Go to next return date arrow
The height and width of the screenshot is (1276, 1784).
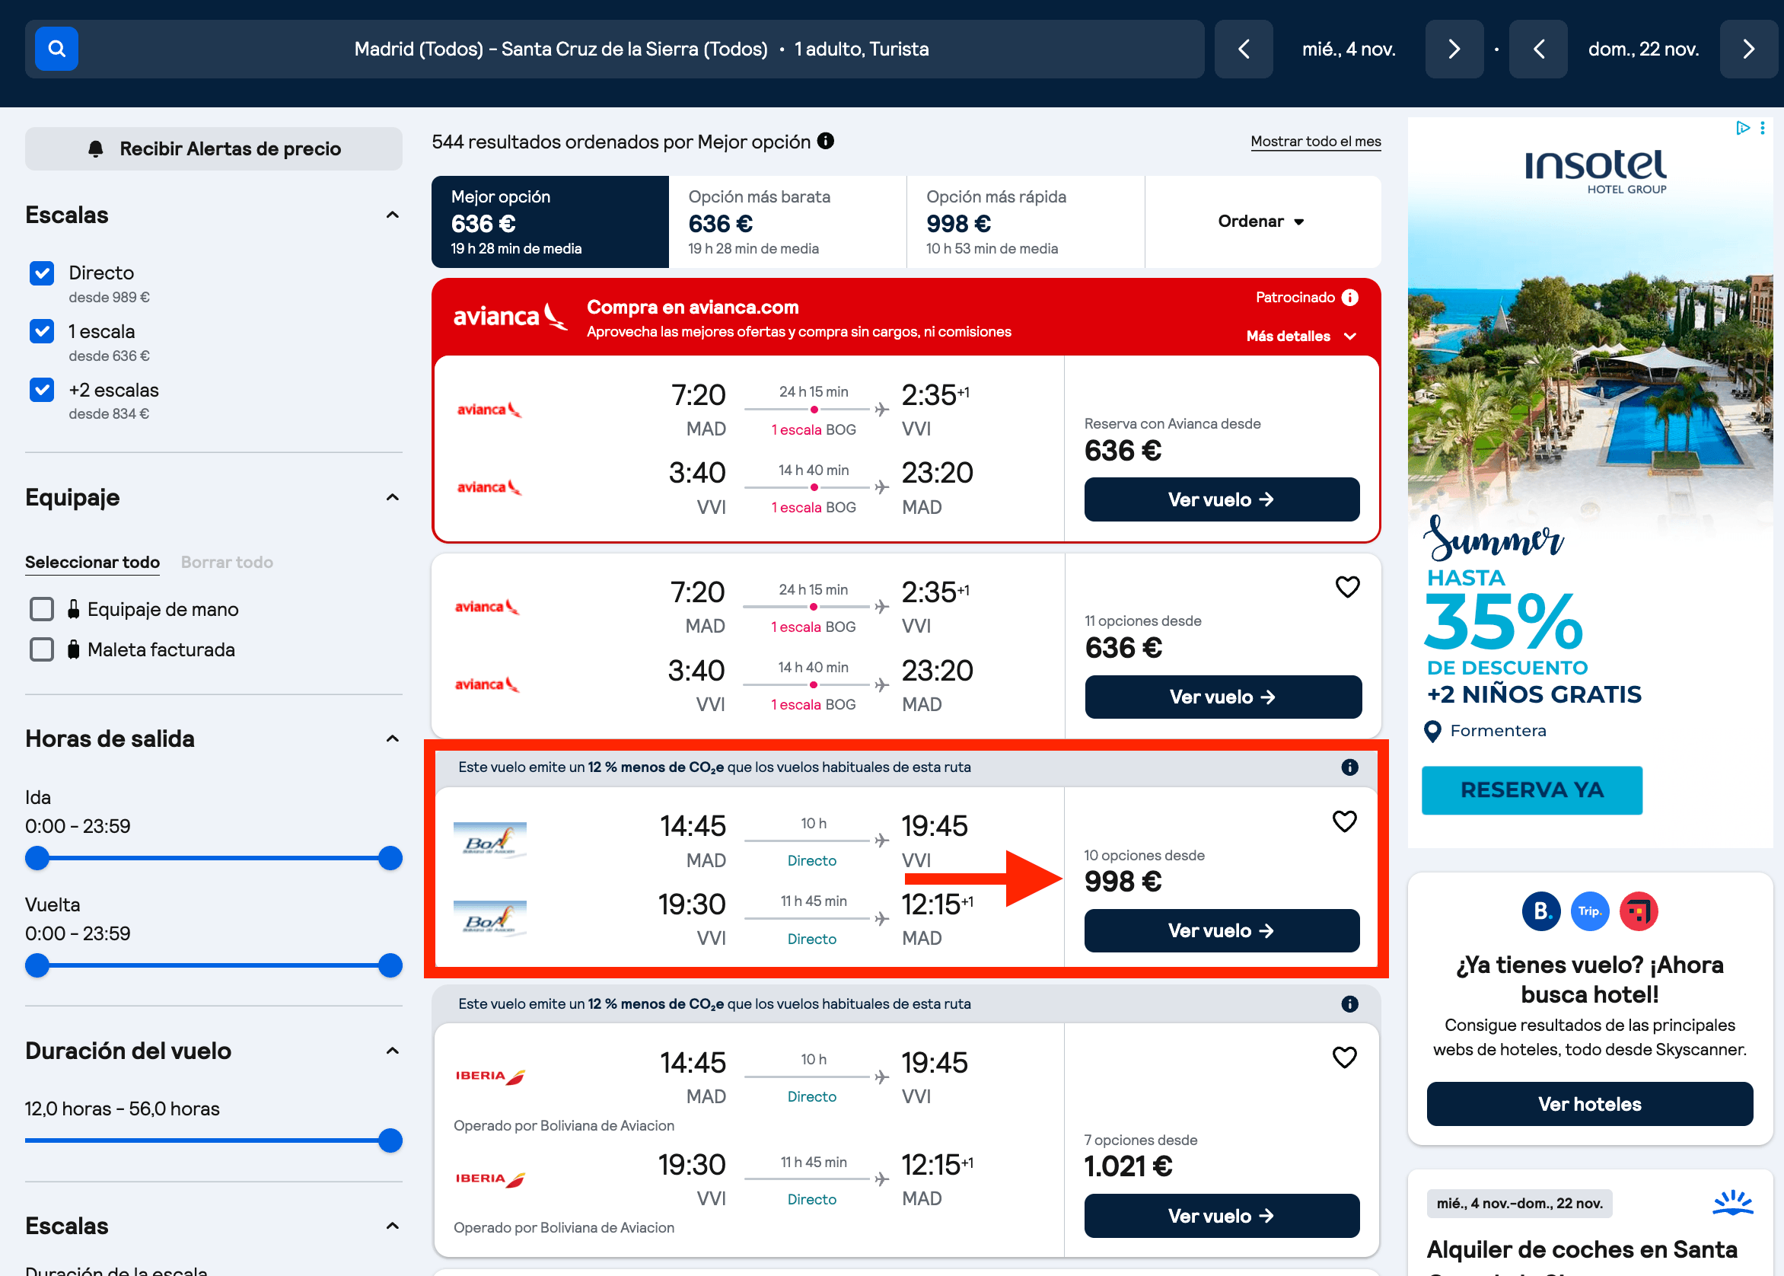[x=1749, y=49]
